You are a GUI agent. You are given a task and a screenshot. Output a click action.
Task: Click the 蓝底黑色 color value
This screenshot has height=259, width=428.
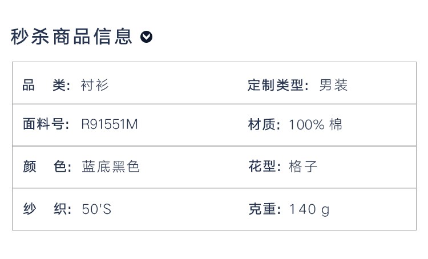click(x=111, y=167)
